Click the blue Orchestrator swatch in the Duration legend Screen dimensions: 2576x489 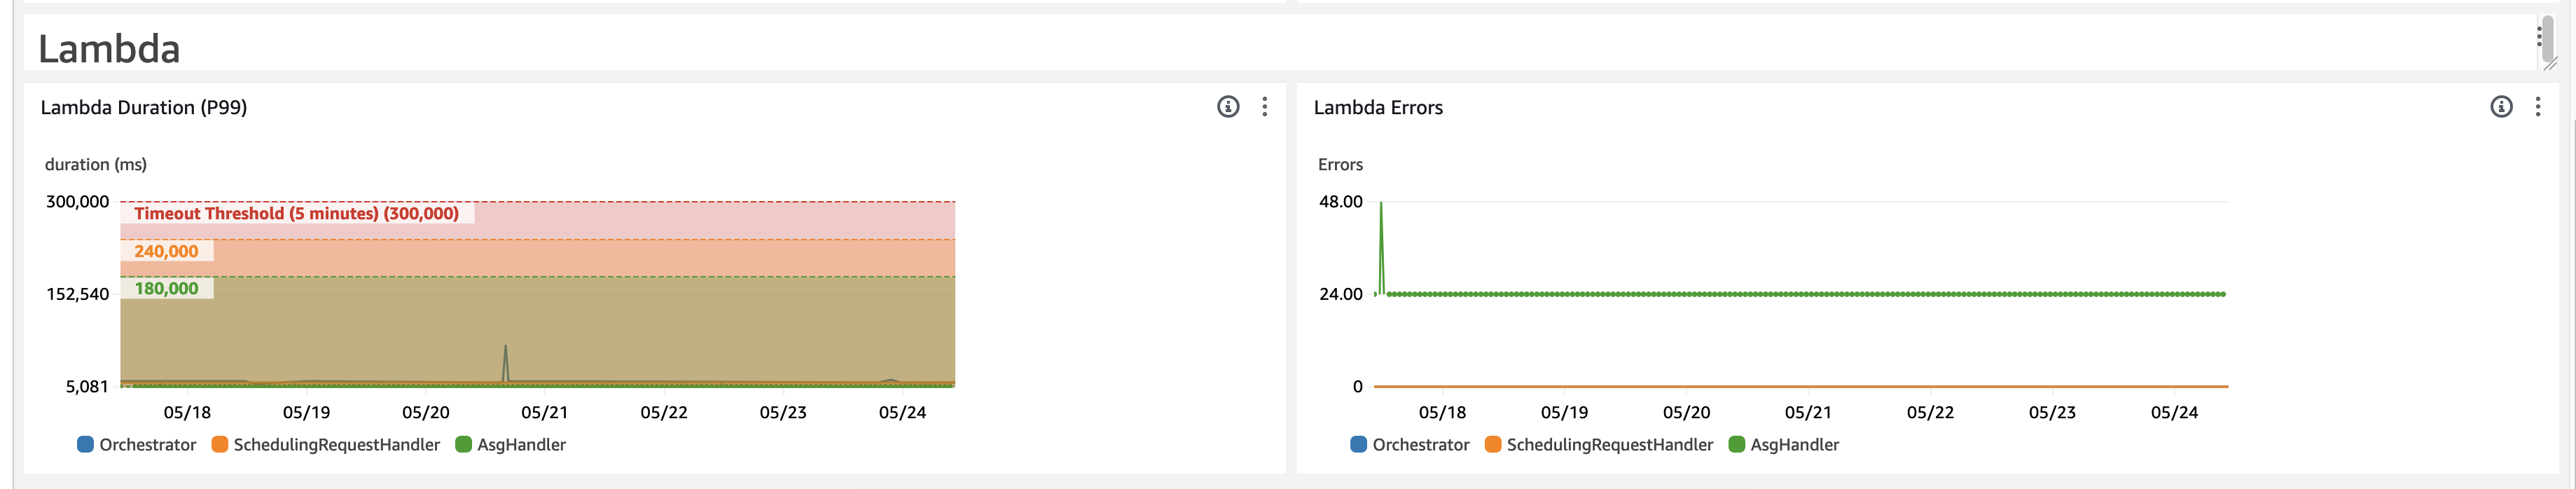tap(85, 445)
